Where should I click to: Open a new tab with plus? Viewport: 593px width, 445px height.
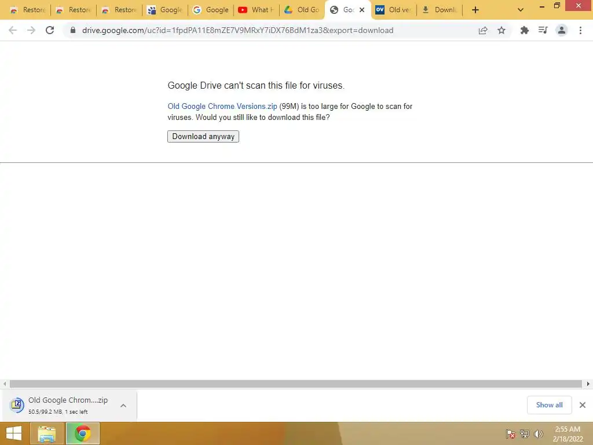coord(475,10)
